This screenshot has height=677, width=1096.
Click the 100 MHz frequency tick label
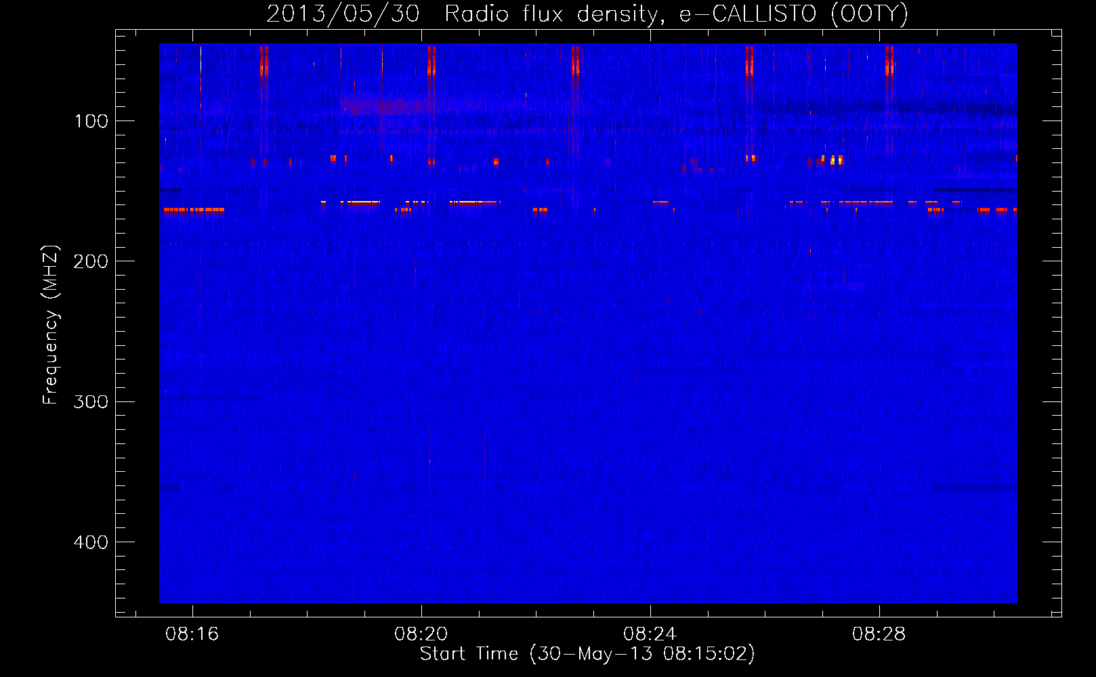pyautogui.click(x=91, y=121)
